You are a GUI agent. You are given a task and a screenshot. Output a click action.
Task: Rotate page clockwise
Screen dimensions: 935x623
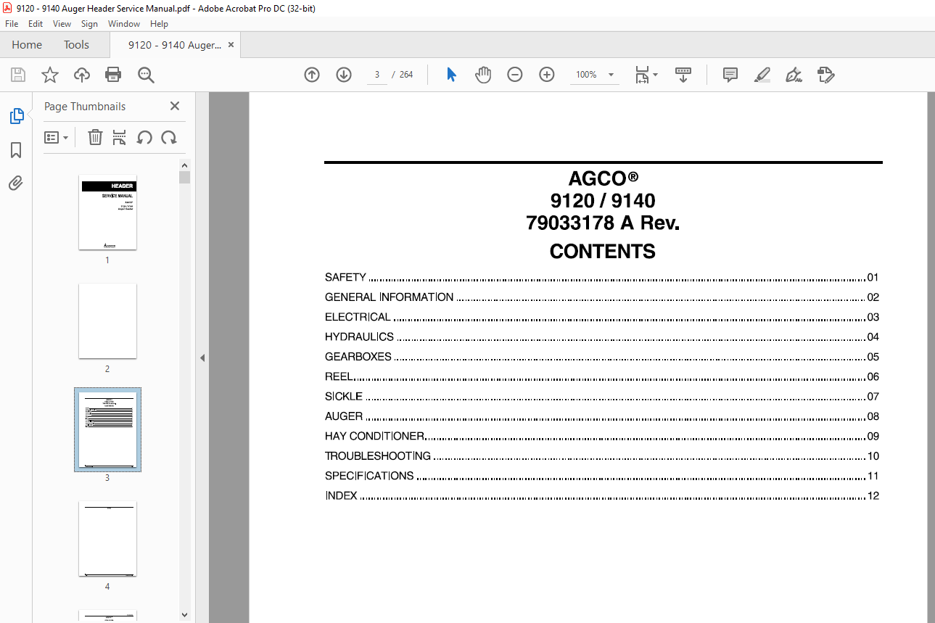click(x=169, y=137)
